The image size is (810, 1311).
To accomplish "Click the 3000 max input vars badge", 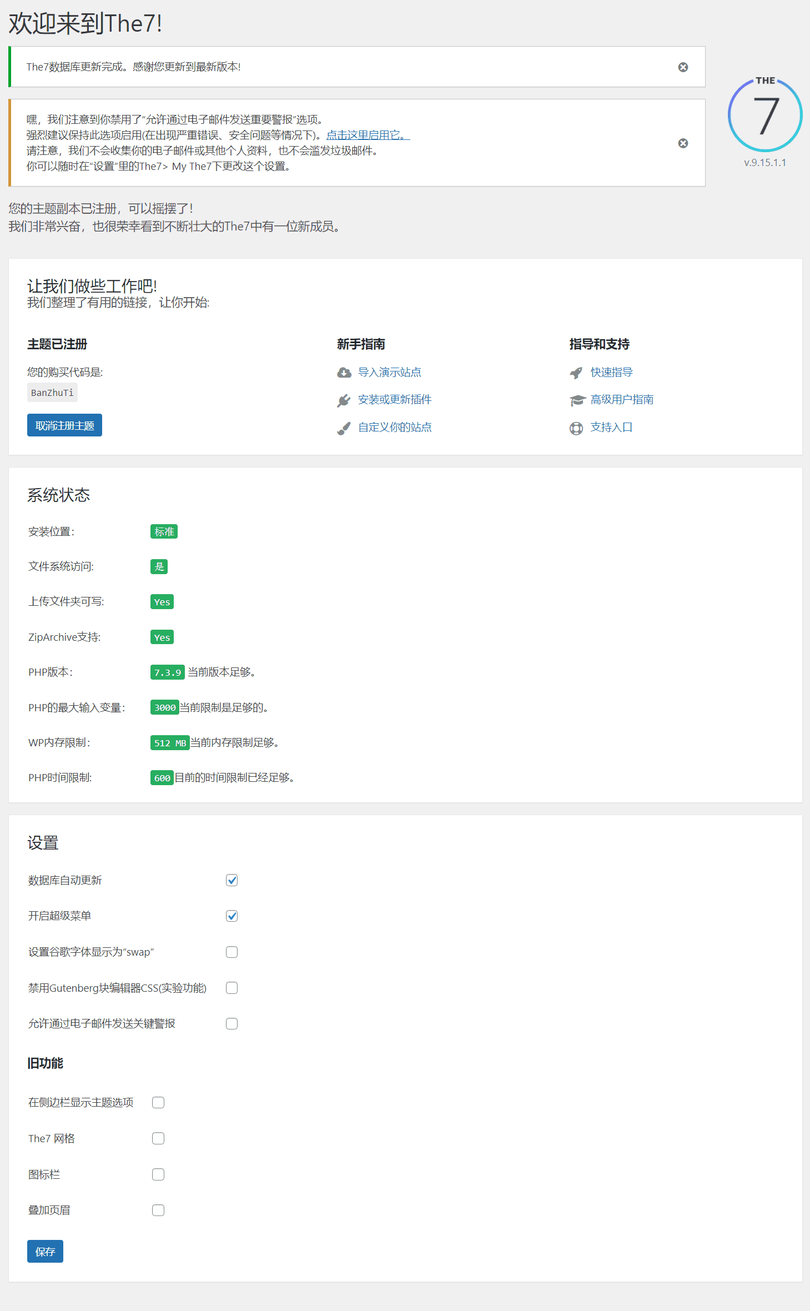I will click(x=165, y=707).
